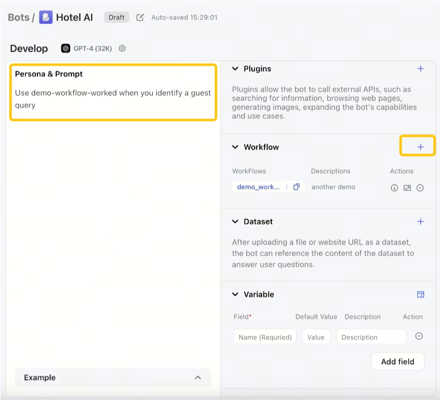
Task: Open the workflow card settings icon
Action: tap(407, 188)
